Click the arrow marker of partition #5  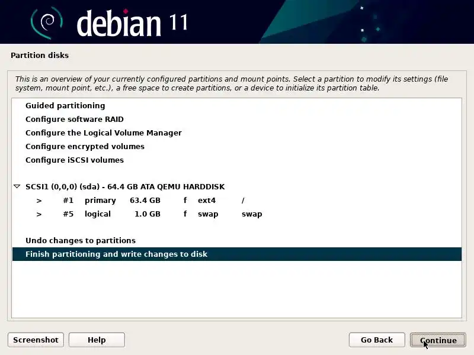click(x=39, y=214)
